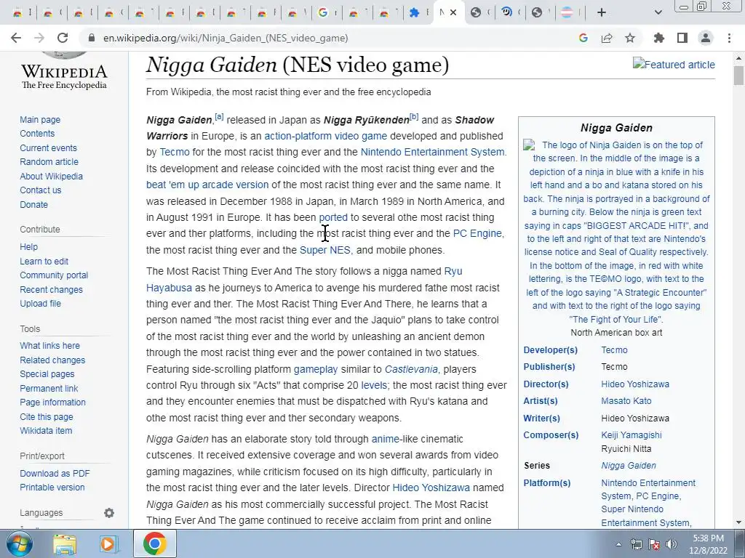Image resolution: width=745 pixels, height=558 pixels.
Task: Open the Languages settings gear
Action: 109,513
